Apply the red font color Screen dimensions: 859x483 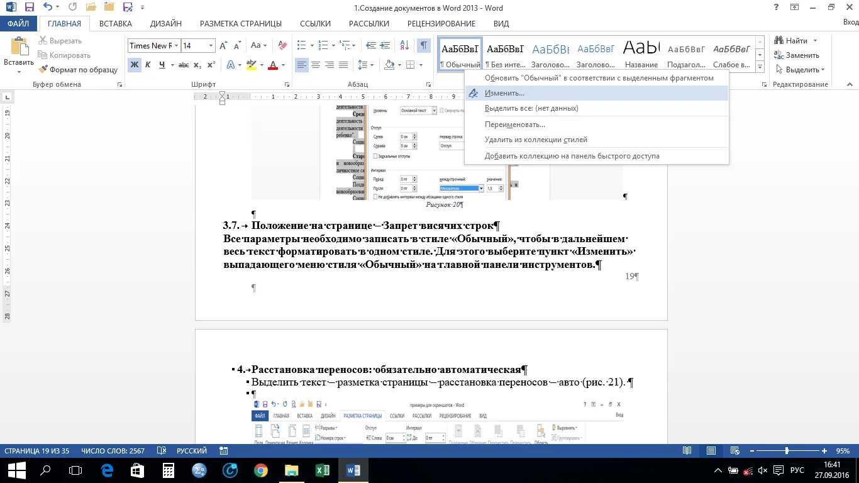pyautogui.click(x=273, y=65)
